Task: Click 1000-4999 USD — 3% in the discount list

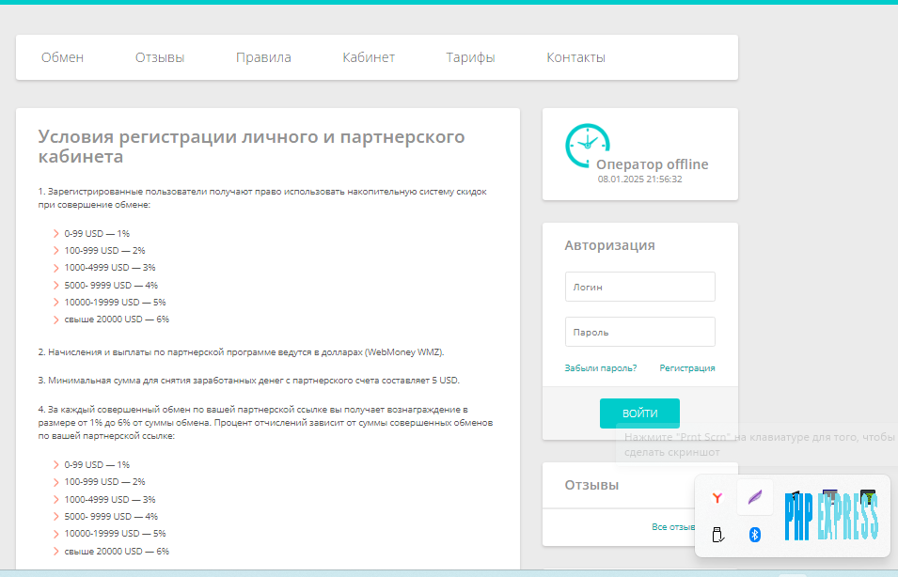Action: [x=110, y=267]
